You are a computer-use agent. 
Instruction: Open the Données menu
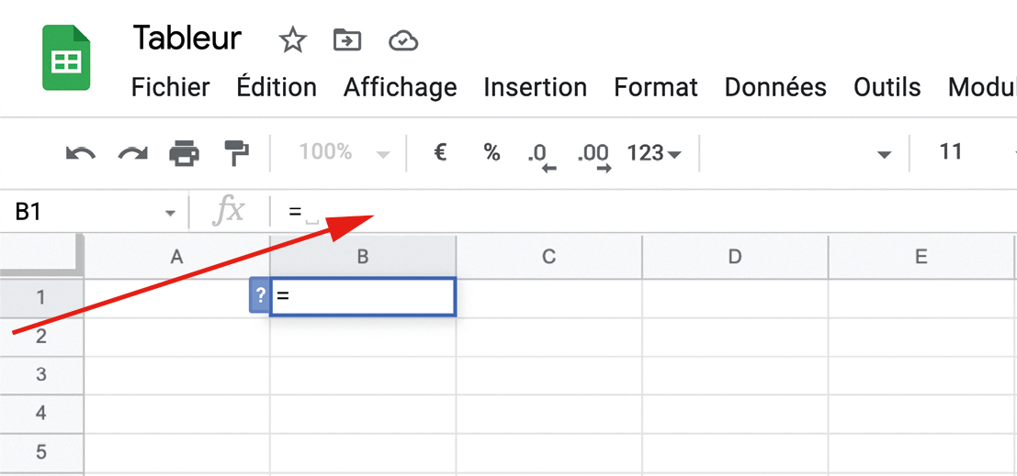(775, 87)
